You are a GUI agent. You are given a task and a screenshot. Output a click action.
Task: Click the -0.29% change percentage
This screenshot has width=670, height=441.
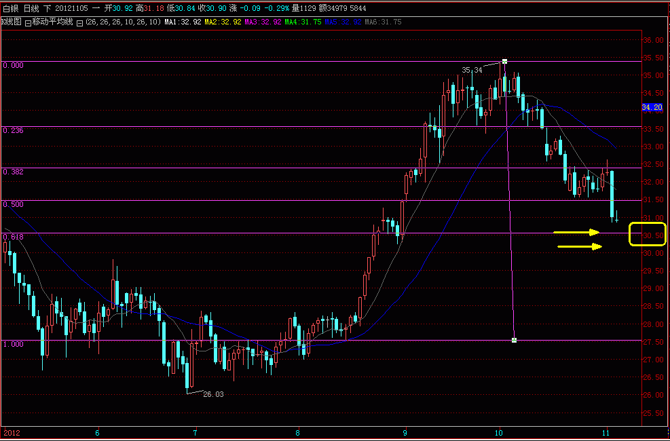[x=276, y=9]
